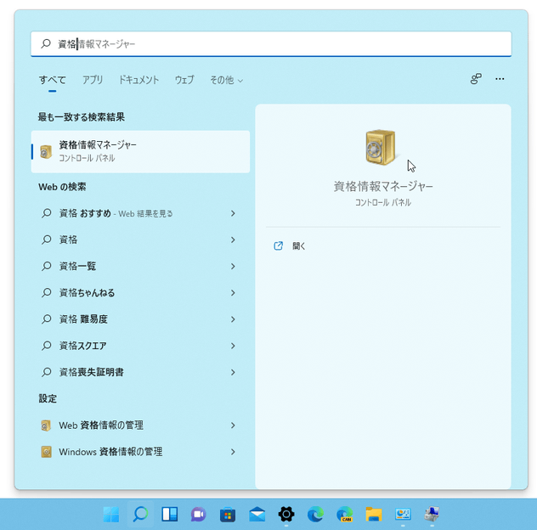Screen dimensions: 537x530
Task: Expand chevron for 資格 難易度
Action: pyautogui.click(x=233, y=319)
